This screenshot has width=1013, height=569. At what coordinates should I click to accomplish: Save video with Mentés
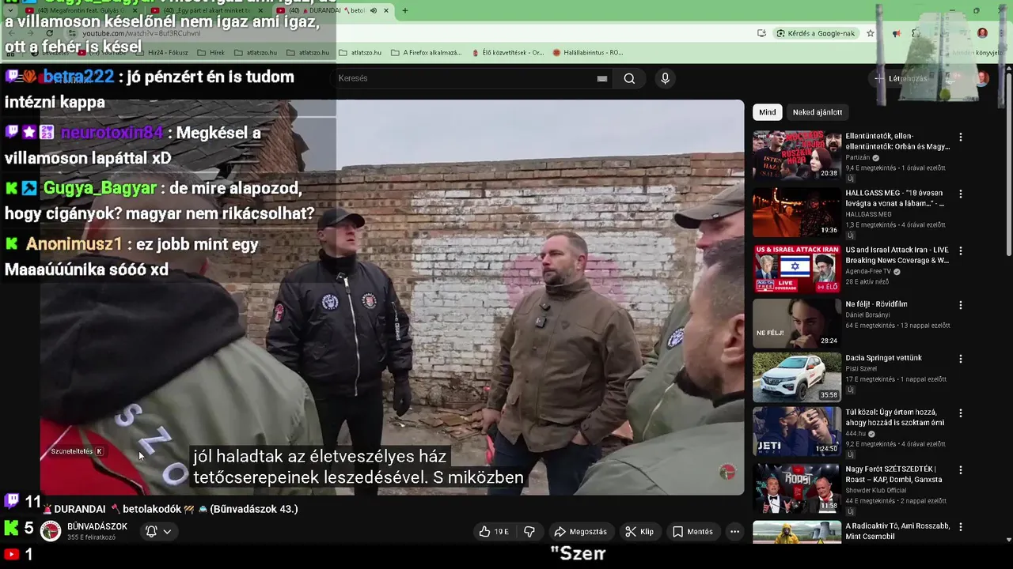pos(692,532)
